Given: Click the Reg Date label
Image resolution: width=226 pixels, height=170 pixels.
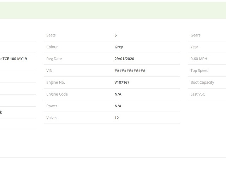Looking at the screenshot, I should 54,59.
